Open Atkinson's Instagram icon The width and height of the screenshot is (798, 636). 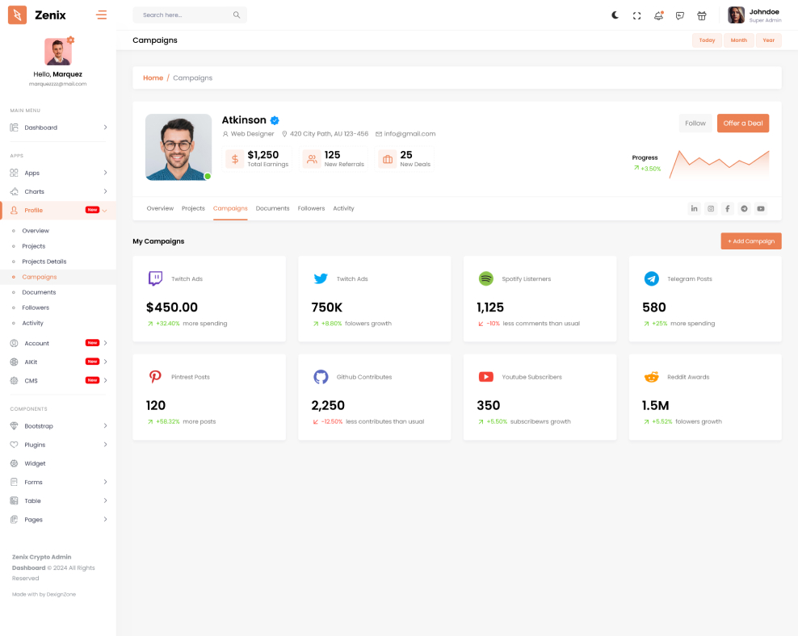click(711, 208)
